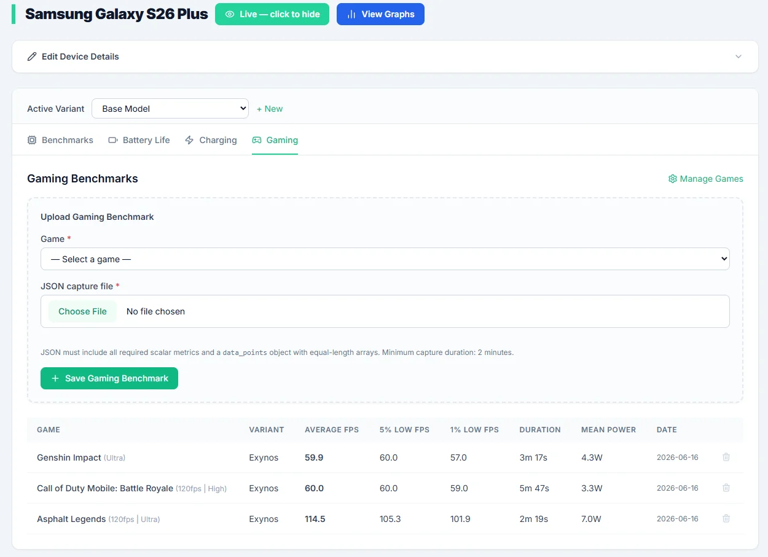Open View Graphs
Image resolution: width=768 pixels, height=557 pixels.
(380, 14)
